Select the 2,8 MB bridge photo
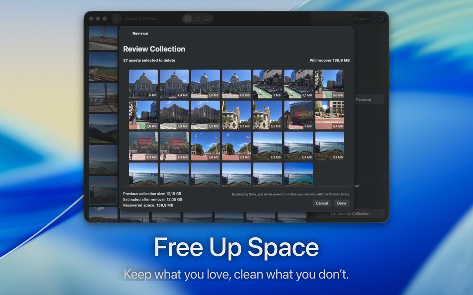This screenshot has height=295, width=473. [298, 146]
